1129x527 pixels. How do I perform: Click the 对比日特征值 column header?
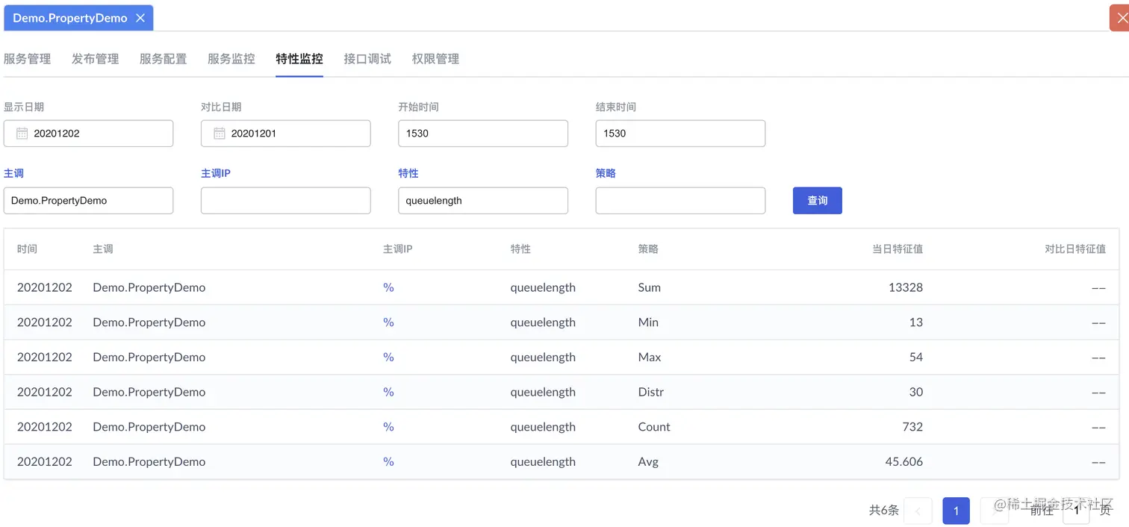[1075, 249]
